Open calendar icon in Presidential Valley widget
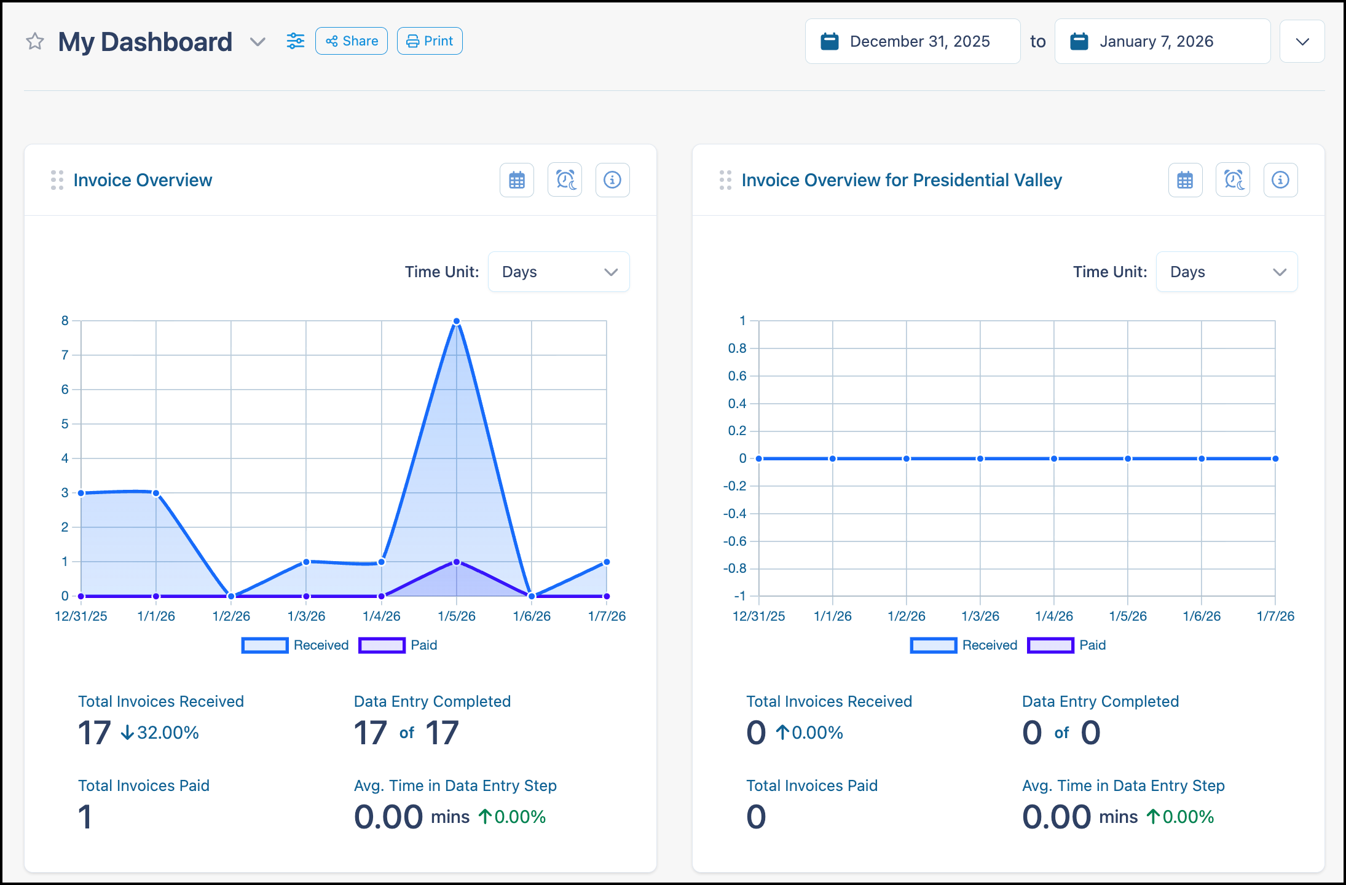1346x885 pixels. (1186, 180)
